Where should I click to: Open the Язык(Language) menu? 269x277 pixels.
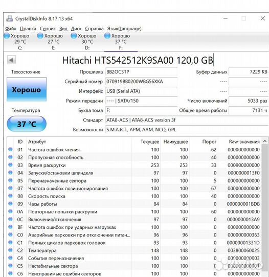tap(124, 29)
